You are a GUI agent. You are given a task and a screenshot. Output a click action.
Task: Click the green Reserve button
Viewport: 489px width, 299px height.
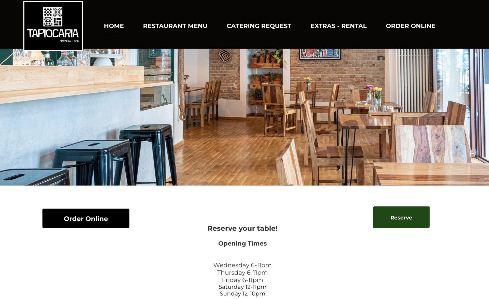coord(401,217)
